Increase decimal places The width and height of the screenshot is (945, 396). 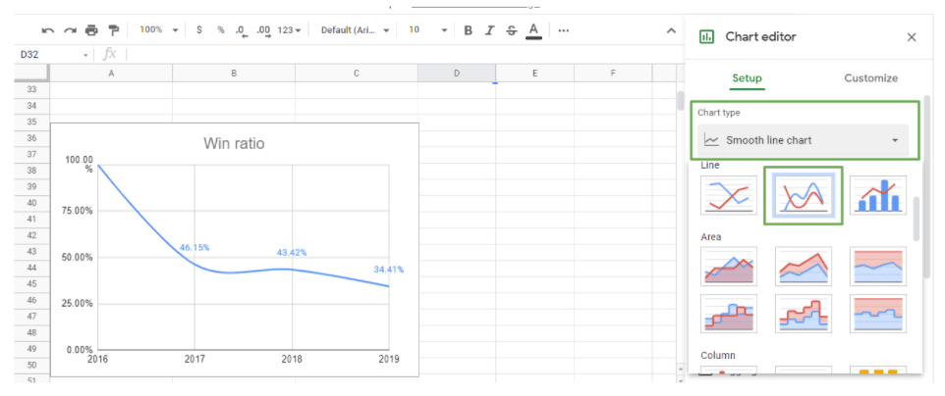263,30
